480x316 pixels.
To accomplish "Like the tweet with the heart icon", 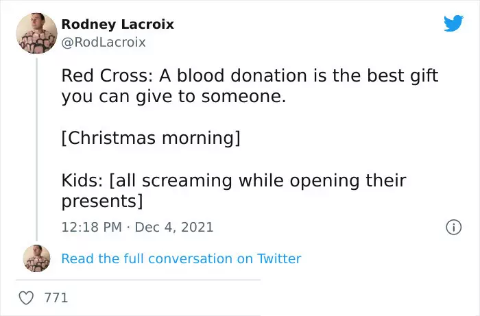I will coord(26,297).
